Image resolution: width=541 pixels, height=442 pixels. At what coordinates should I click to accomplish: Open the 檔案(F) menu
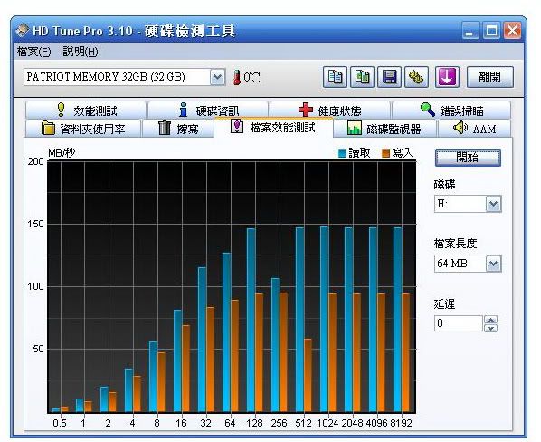(33, 52)
